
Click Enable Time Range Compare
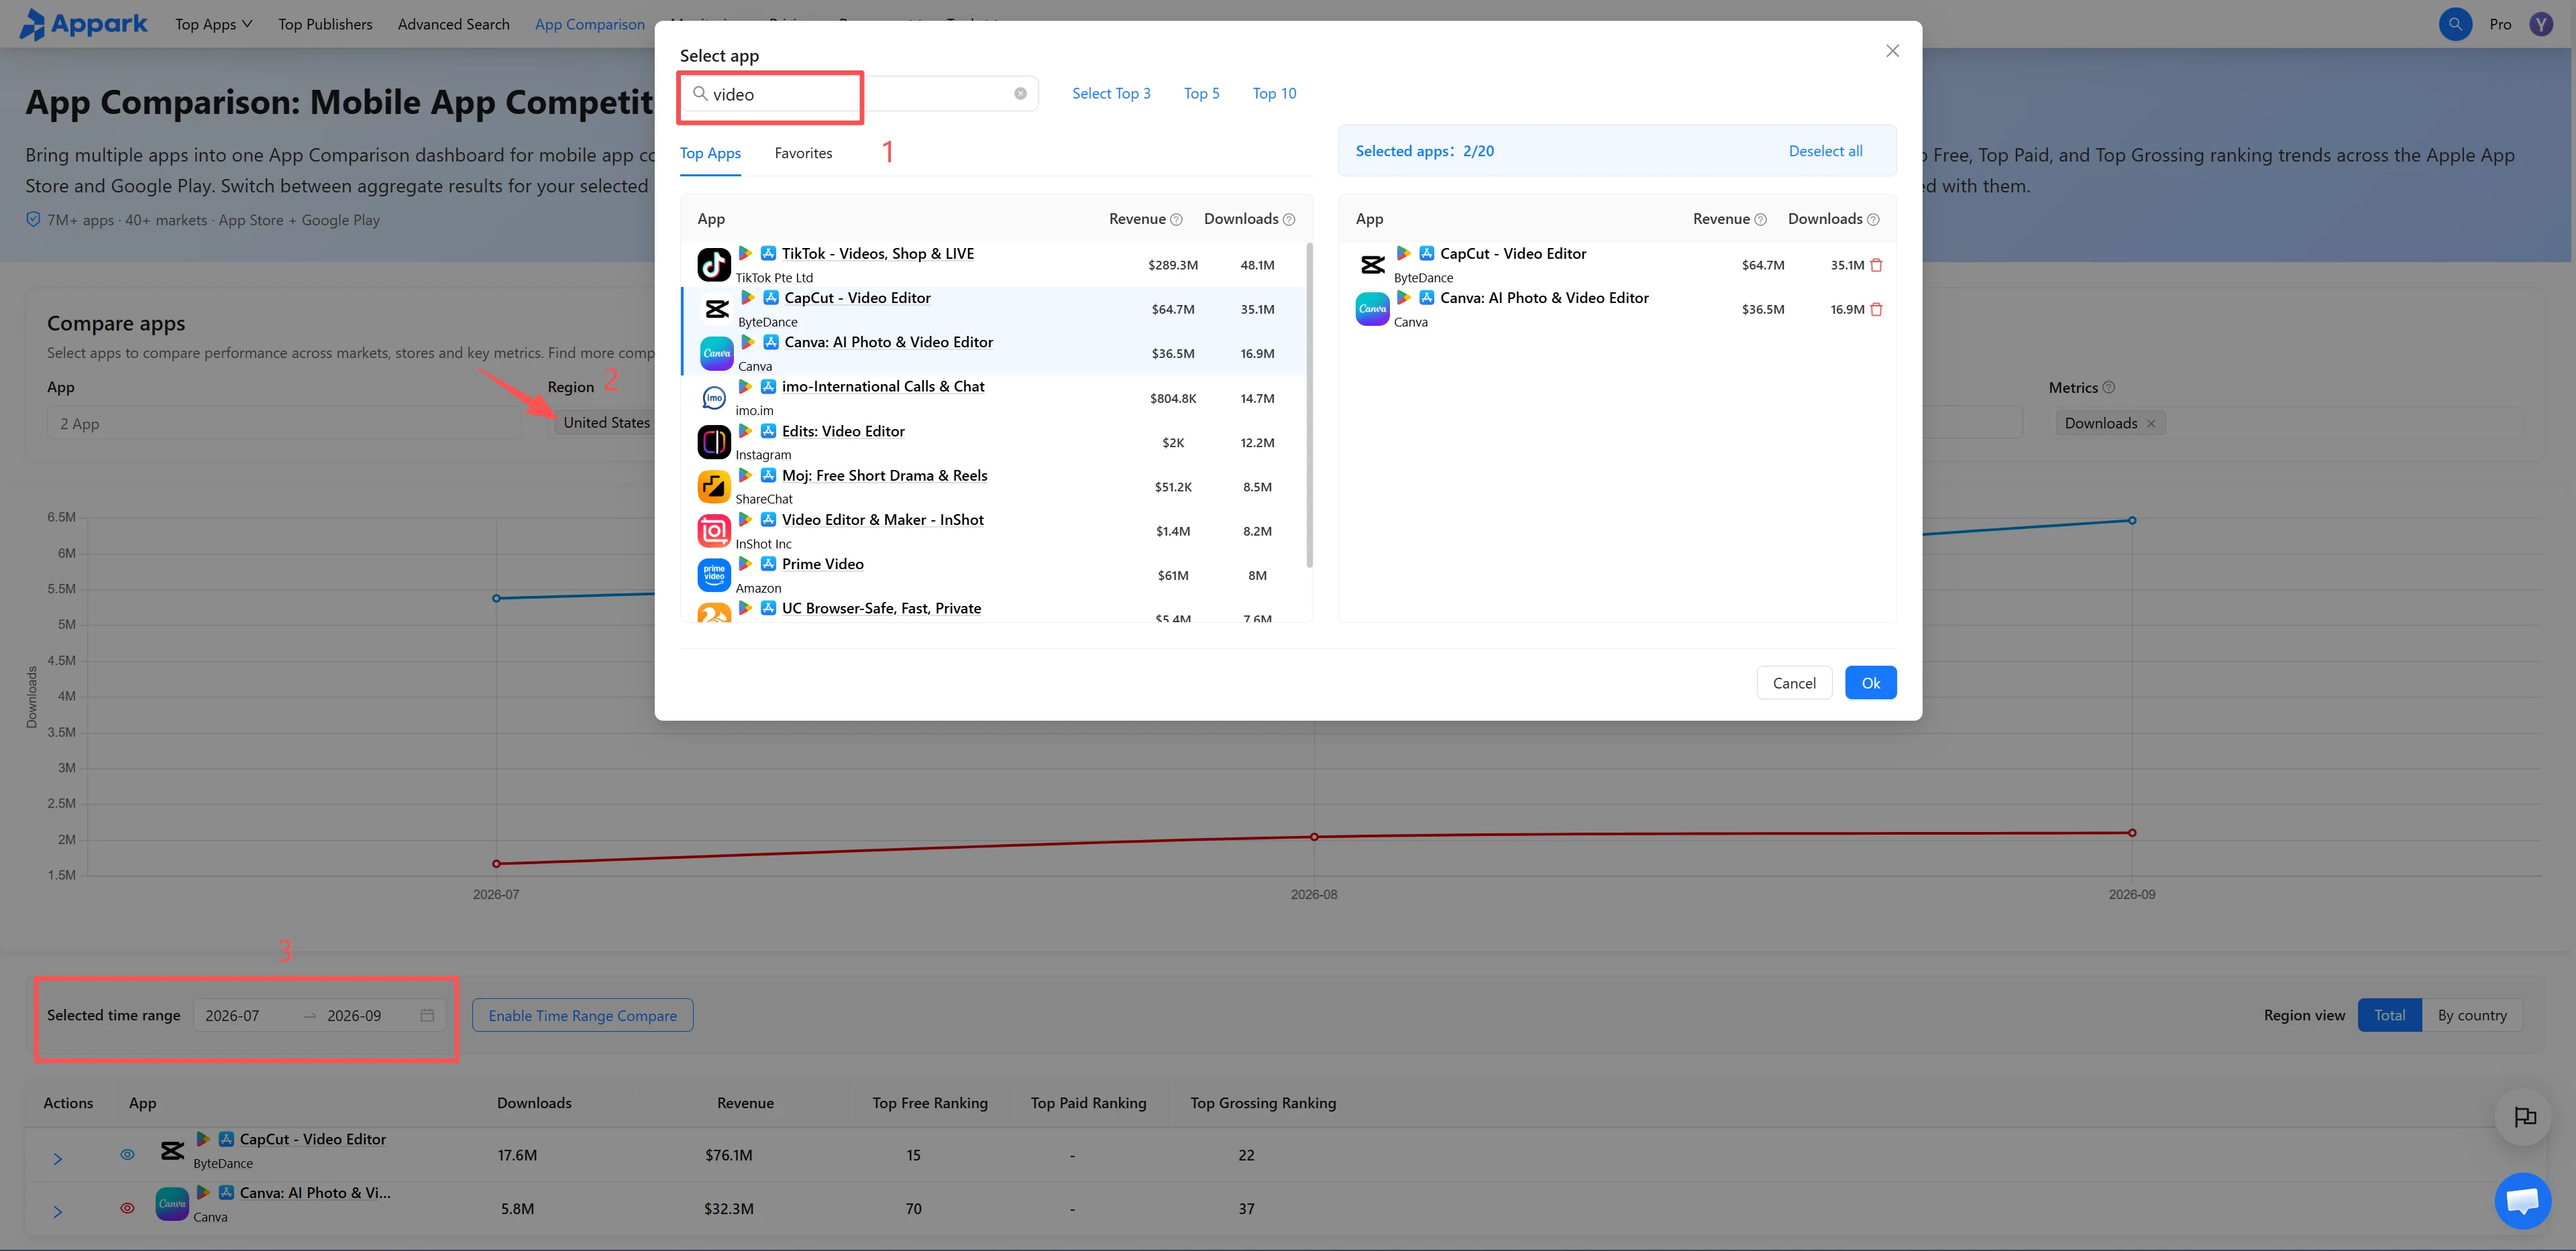click(582, 1015)
